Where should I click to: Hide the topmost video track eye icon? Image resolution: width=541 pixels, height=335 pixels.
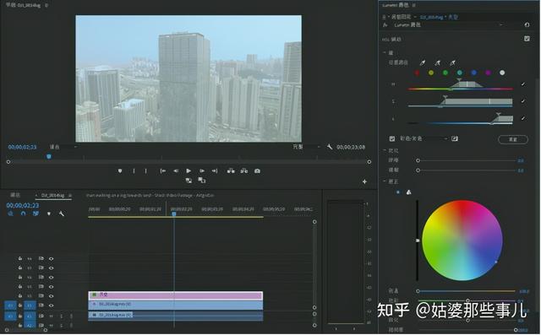click(51, 258)
